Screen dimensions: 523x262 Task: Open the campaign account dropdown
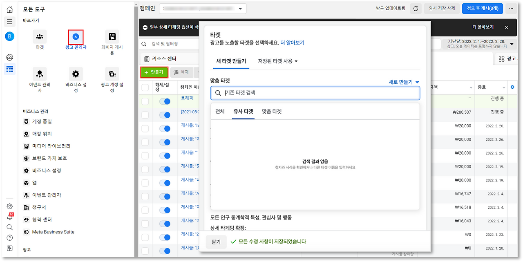pos(202,9)
